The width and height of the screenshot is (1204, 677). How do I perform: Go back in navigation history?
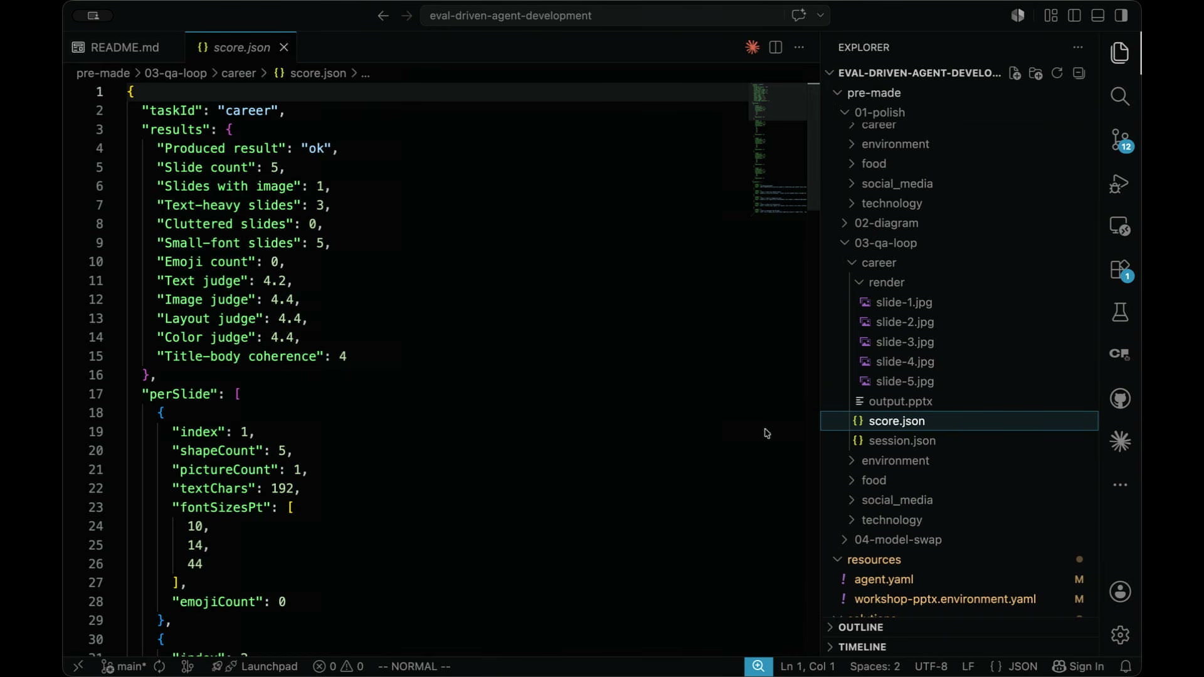(383, 16)
